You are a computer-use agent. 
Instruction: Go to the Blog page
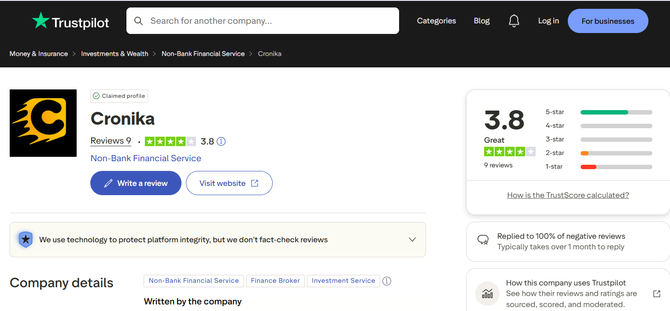481,21
